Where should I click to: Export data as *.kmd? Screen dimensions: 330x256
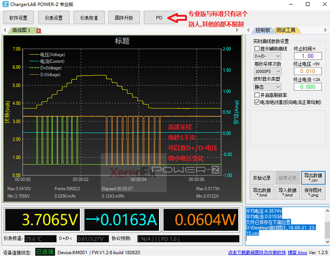click(x=262, y=193)
